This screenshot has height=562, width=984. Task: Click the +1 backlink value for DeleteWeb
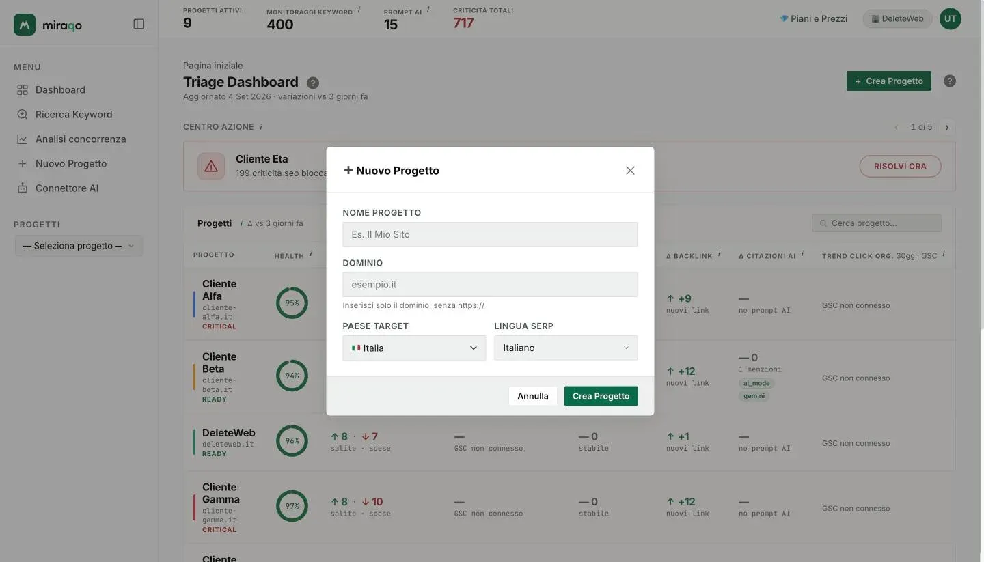(678, 436)
